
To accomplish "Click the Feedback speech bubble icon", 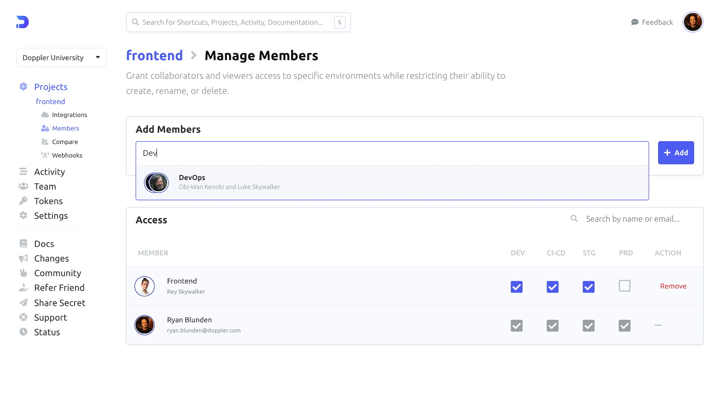I will click(x=634, y=22).
